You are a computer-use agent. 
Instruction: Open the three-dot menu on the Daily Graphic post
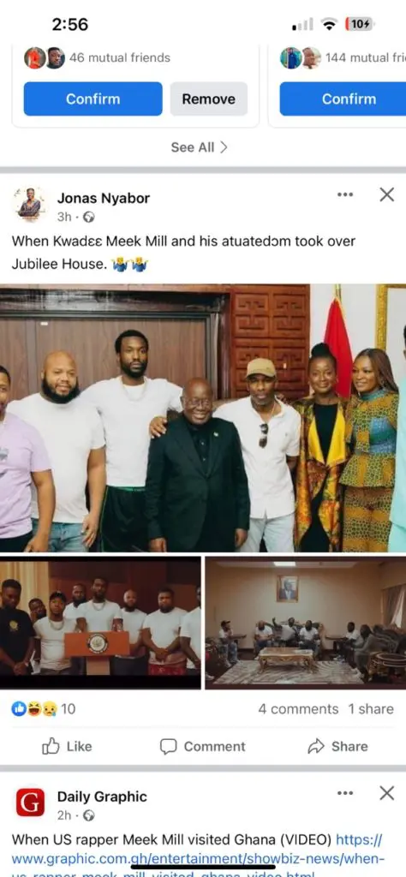(345, 792)
